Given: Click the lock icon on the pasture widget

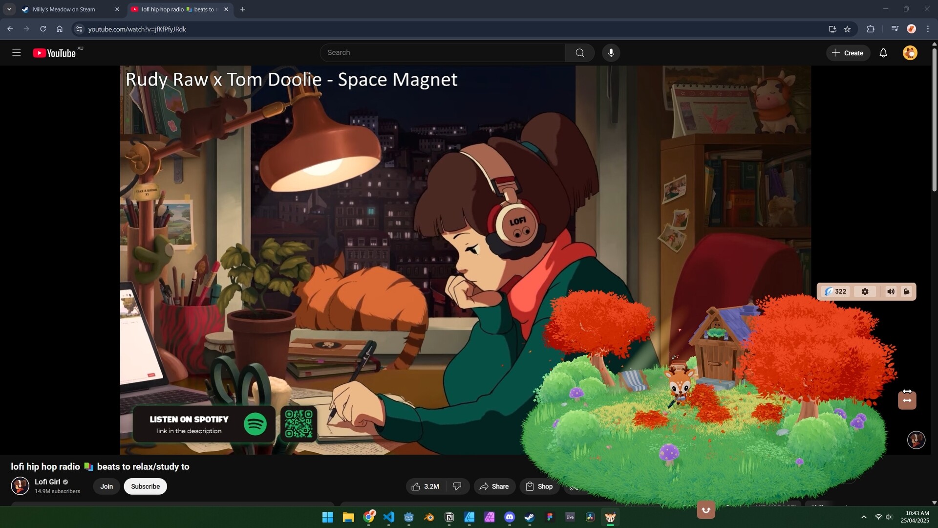Looking at the screenshot, I should pos(907,291).
